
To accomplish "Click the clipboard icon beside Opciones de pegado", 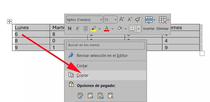I will (x=71, y=85).
